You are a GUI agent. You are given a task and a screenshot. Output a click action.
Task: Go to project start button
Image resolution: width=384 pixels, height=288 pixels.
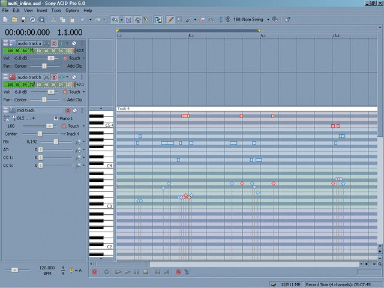[157, 272]
